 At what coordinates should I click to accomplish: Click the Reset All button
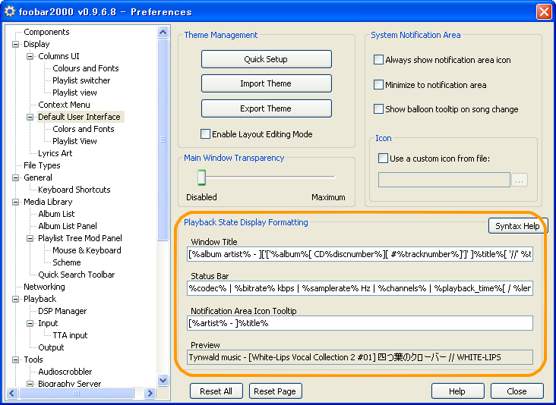coord(216,391)
